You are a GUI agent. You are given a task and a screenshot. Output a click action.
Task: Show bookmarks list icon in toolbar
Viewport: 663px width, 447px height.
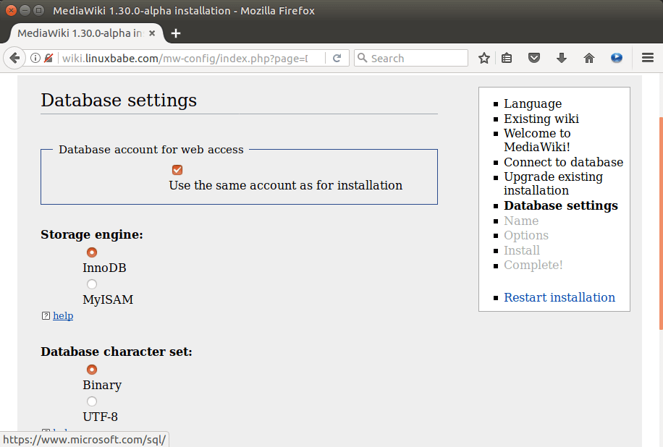(507, 59)
